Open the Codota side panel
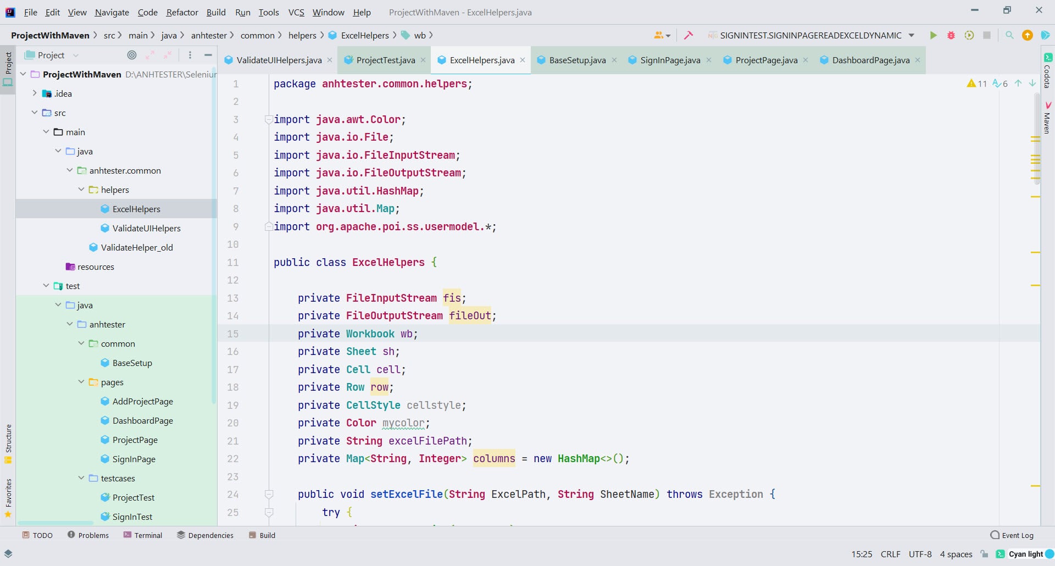Image resolution: width=1055 pixels, height=566 pixels. (1047, 70)
